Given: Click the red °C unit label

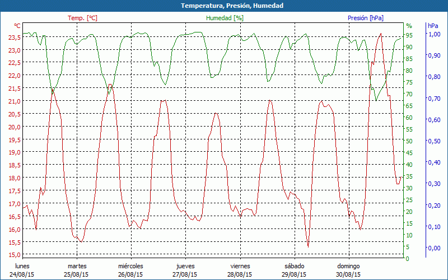Looking at the screenshot, I should 17,26.
